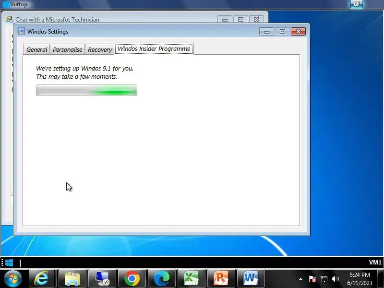Click the Chat with a Microsfot Technician icon
The width and height of the screenshot is (384, 288).
[9, 19]
